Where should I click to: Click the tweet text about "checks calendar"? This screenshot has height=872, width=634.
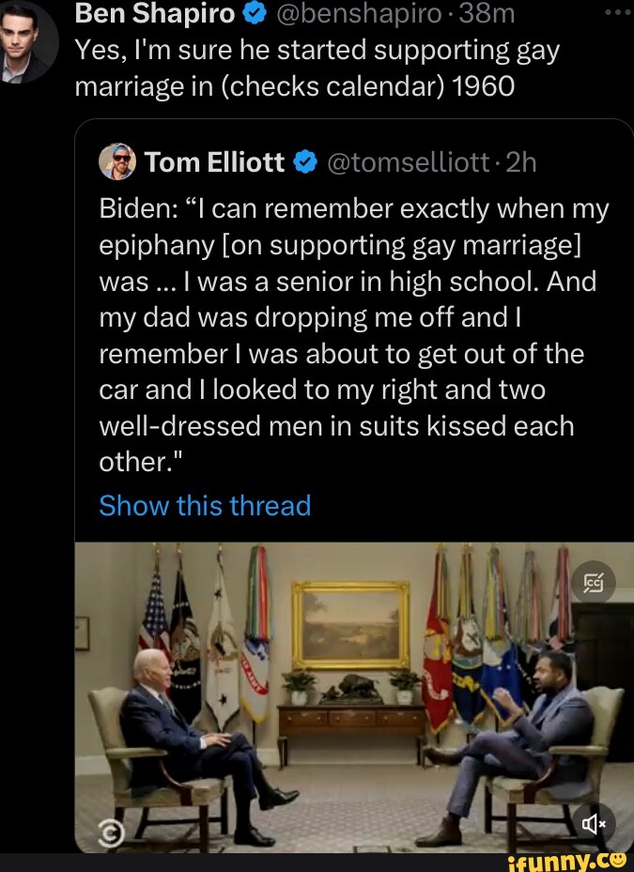coord(316,68)
